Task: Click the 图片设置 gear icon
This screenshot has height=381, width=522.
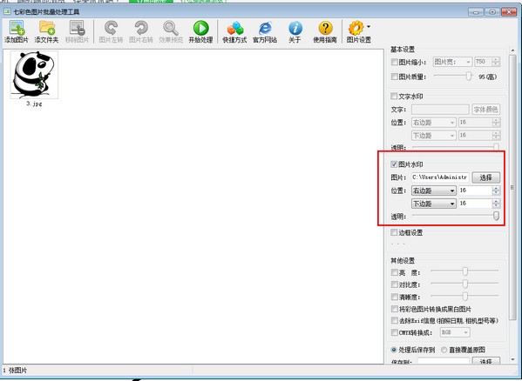Action: tap(356, 28)
